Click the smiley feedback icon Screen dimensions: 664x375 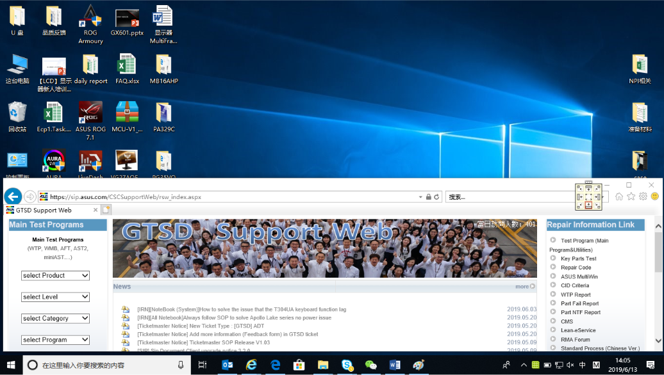click(x=654, y=196)
